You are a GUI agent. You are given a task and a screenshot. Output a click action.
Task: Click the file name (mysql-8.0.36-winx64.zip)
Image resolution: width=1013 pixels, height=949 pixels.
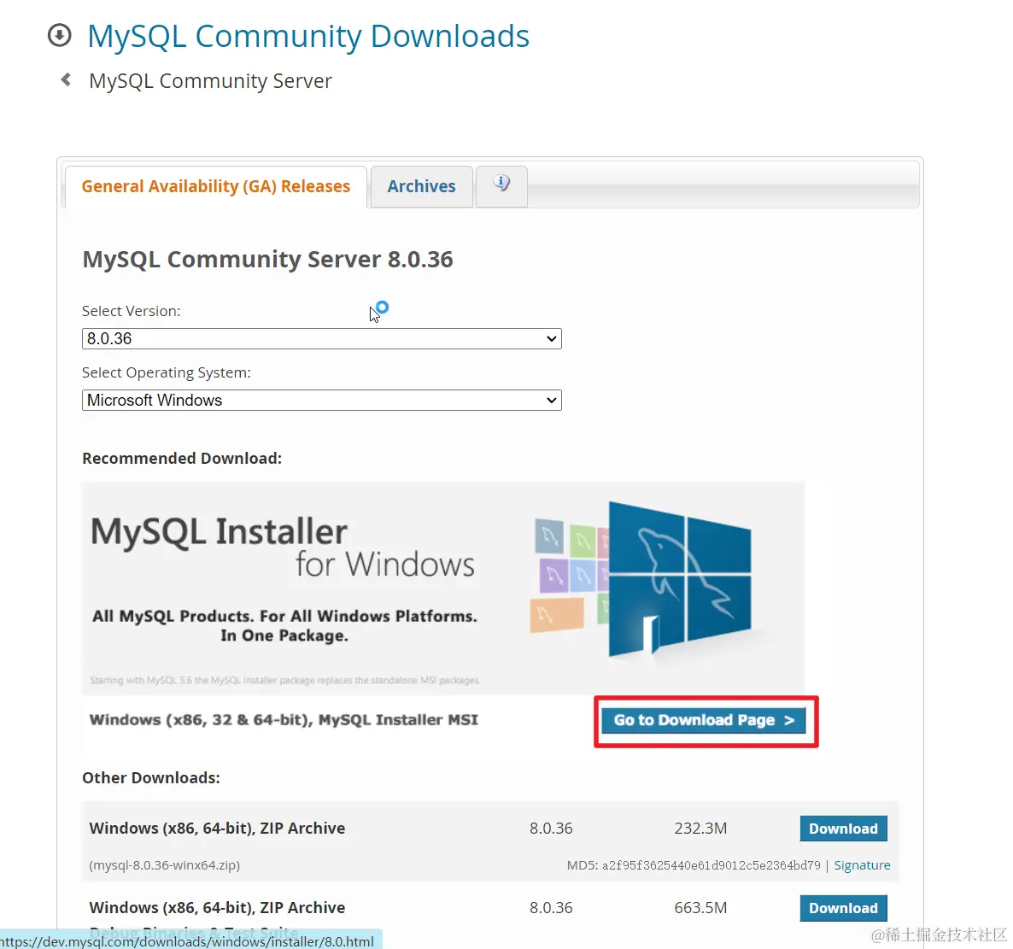point(165,865)
